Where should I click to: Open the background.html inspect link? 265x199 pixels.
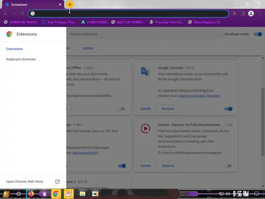click(x=85, y=153)
